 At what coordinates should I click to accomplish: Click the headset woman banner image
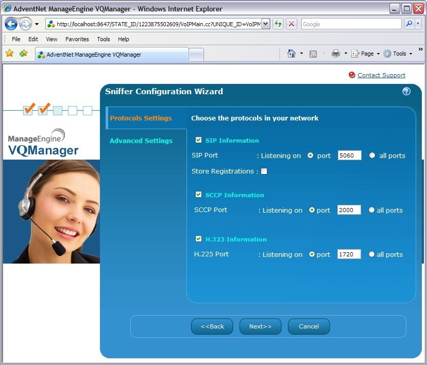52,212
